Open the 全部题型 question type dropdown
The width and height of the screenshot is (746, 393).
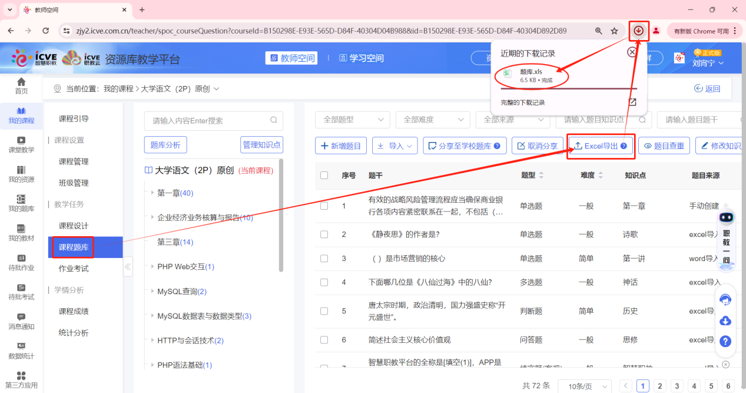pyautogui.click(x=352, y=120)
